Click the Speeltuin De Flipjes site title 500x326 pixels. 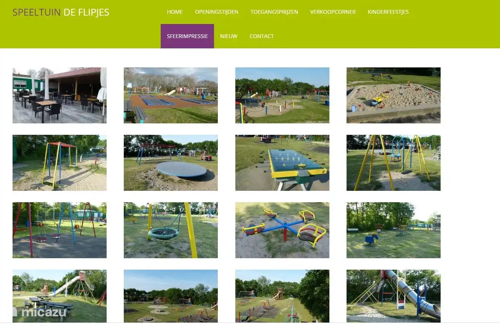[x=61, y=12]
